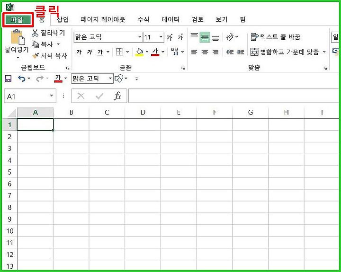Click the save floppy disk icon
The image size is (341, 272).
click(8, 79)
